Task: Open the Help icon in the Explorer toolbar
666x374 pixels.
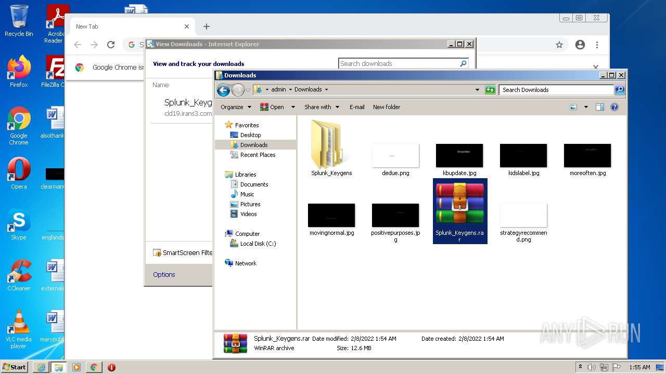Action: [614, 107]
